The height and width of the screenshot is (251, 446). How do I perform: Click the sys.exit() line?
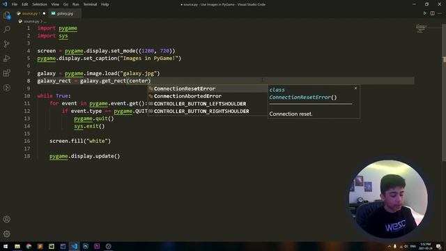(89, 126)
